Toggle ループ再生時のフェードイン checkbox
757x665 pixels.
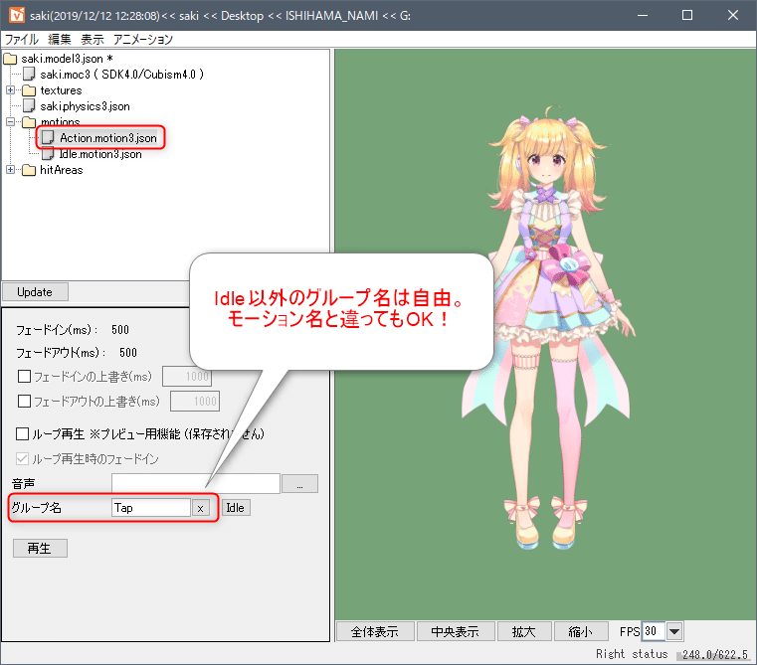click(x=22, y=458)
